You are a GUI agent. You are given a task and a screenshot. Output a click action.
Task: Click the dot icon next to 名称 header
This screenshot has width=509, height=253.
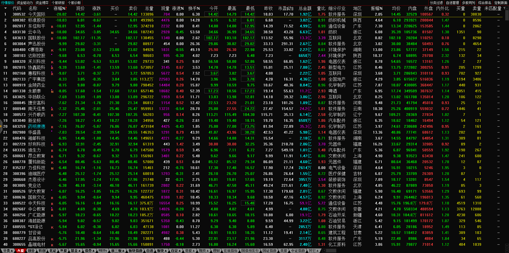click(x=48, y=8)
